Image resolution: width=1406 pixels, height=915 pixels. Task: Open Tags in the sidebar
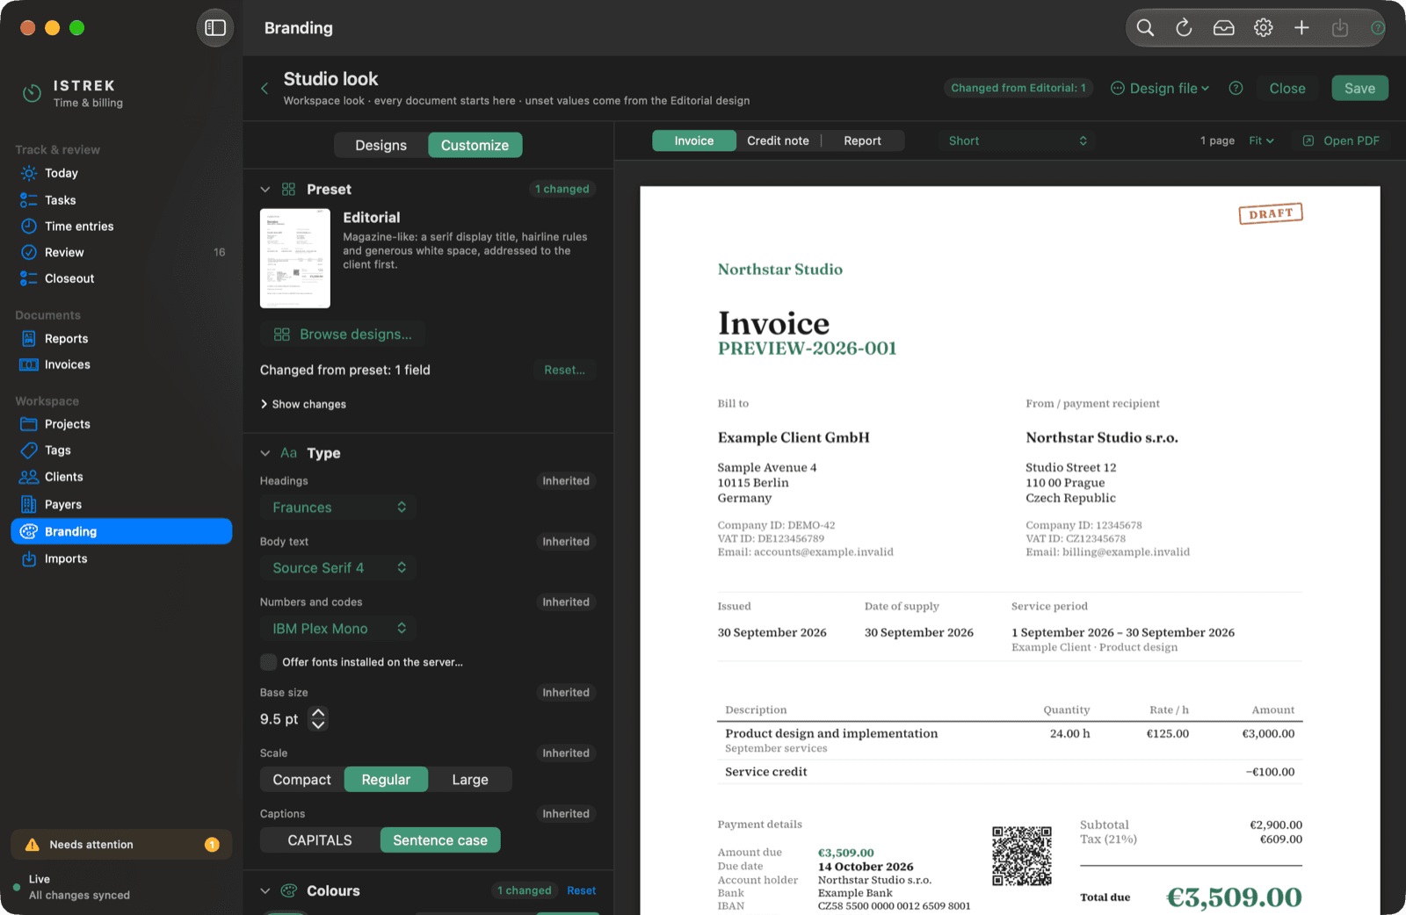click(121, 450)
